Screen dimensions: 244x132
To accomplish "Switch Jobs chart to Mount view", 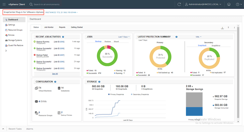I will click(116, 41).
